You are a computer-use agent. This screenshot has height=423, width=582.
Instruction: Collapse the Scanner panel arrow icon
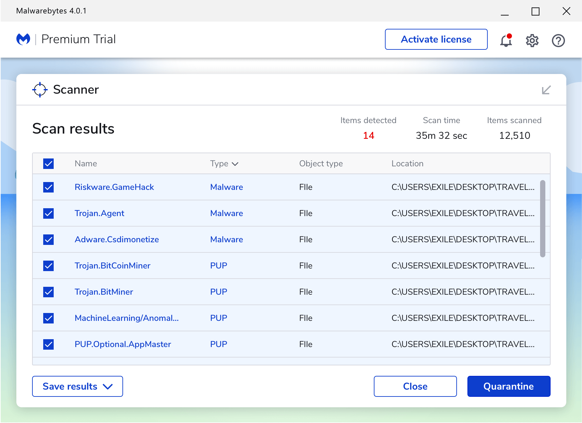pos(546,90)
